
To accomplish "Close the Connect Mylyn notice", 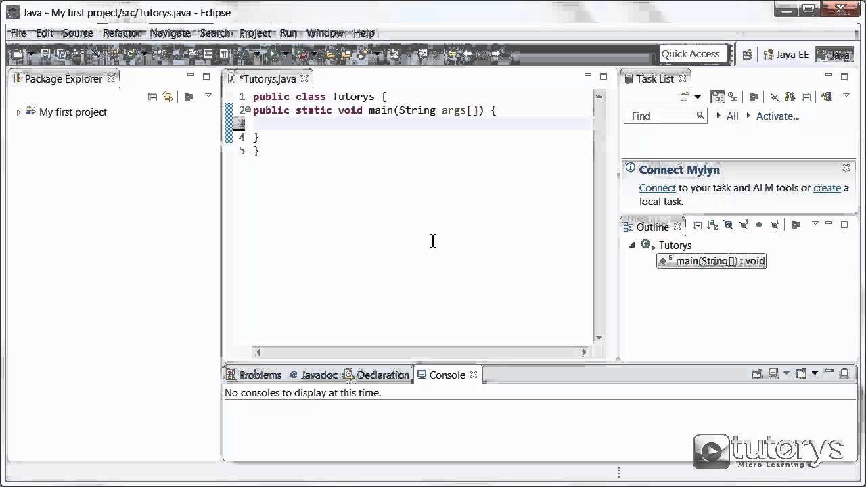I will point(846,167).
